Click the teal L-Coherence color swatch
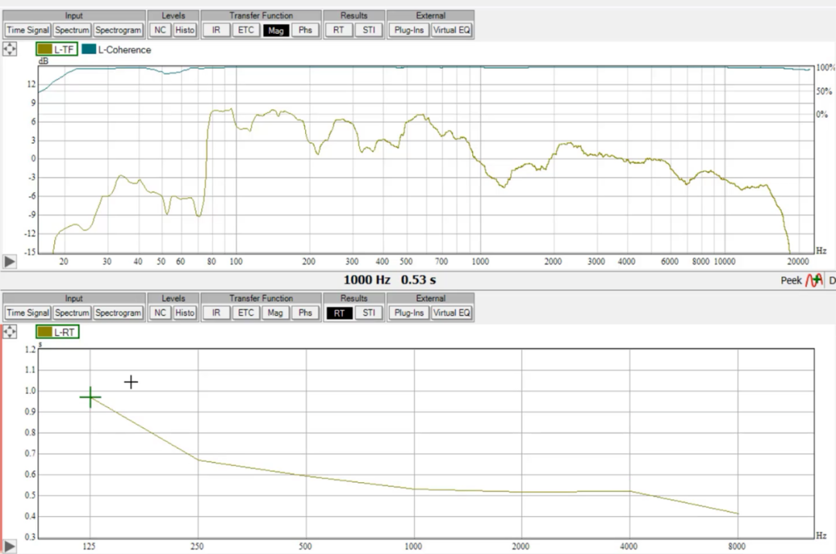 88,50
